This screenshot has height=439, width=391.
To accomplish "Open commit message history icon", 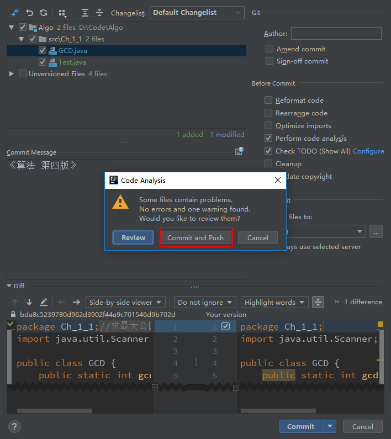I will pyautogui.click(x=239, y=151).
